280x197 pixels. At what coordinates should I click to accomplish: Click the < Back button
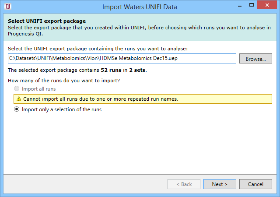tap(184, 184)
